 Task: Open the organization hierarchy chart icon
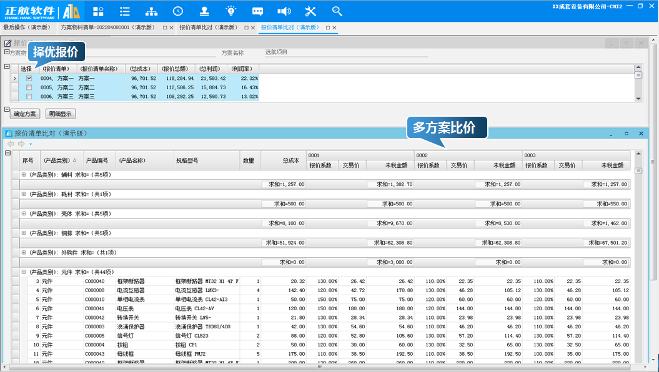click(x=151, y=11)
